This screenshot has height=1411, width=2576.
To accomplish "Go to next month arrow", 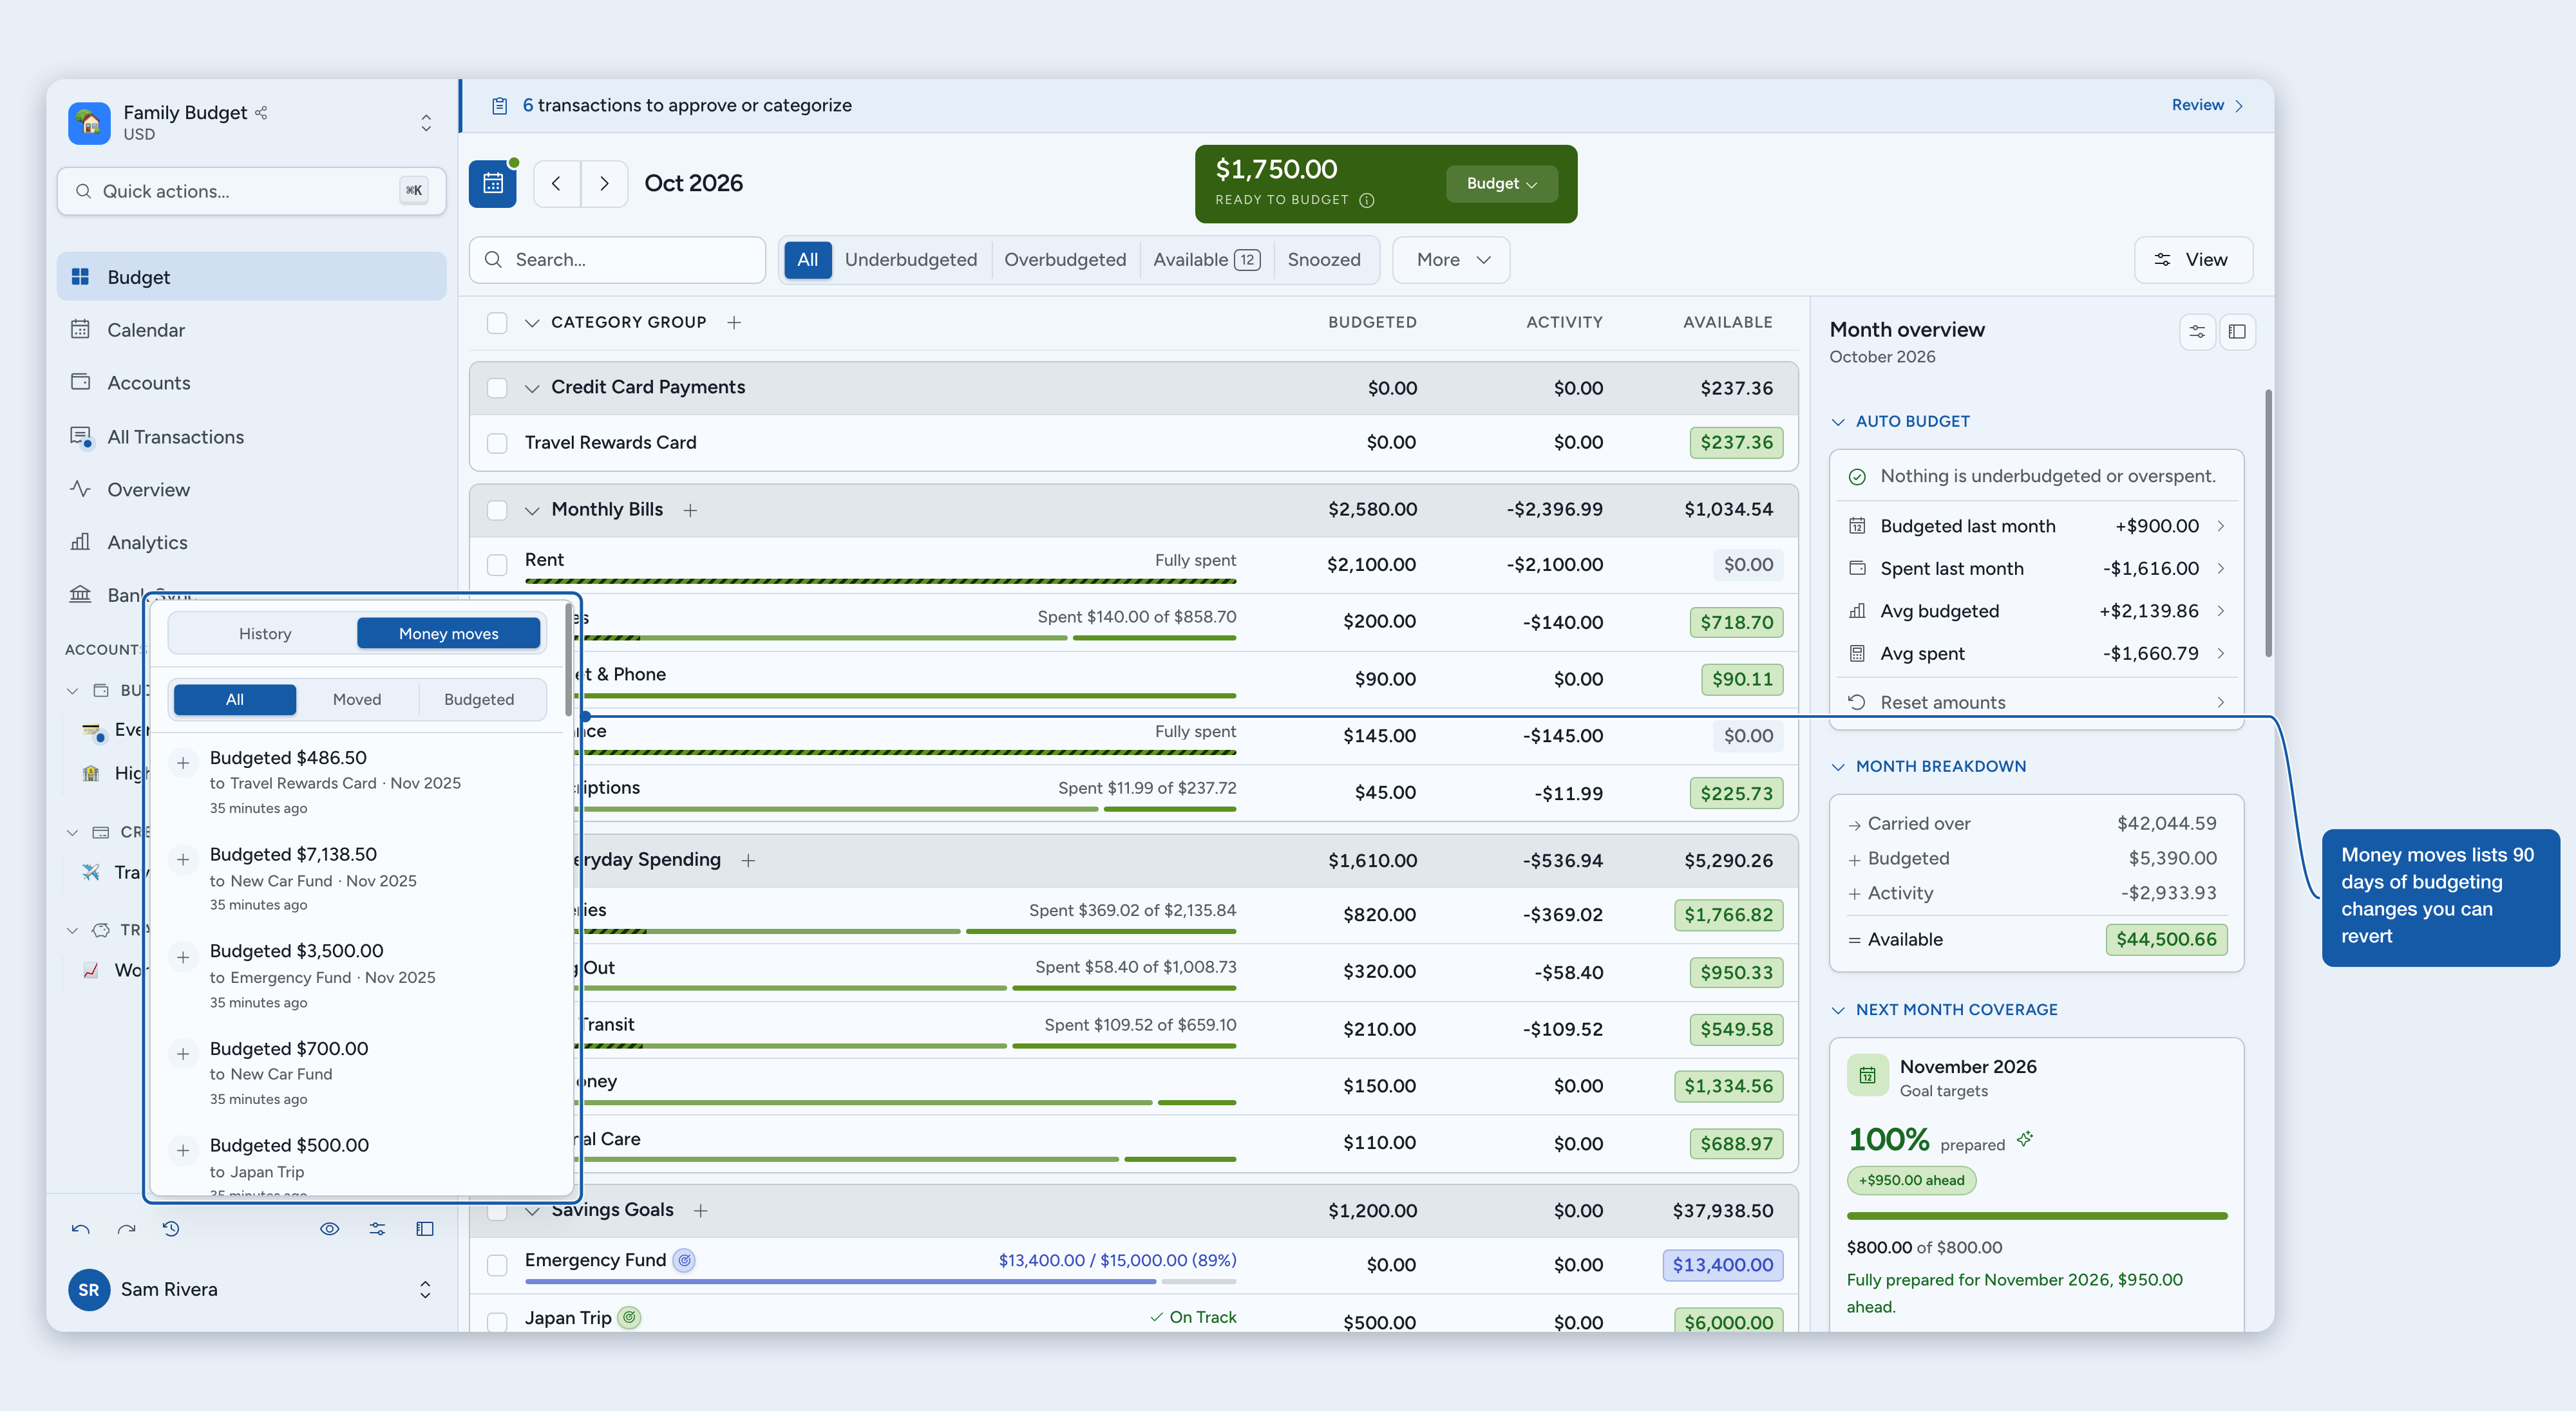I will pos(604,184).
